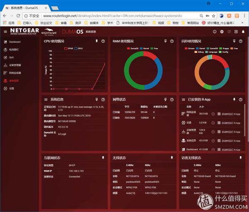Check run-at-startup for 网络监视器 R-App
This screenshot has width=249, height=212.
click(219, 114)
